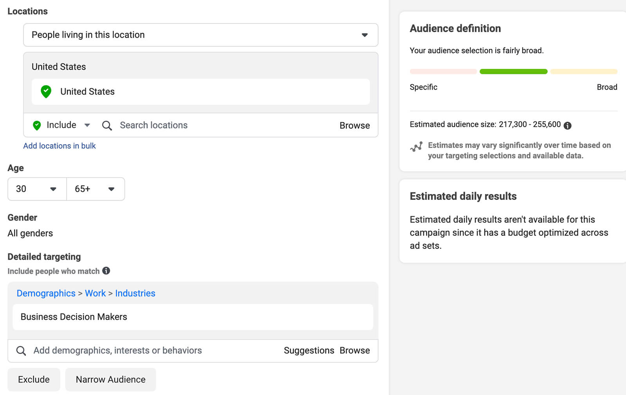
Task: Click the Demographics breadcrumb link
Action: pyautogui.click(x=46, y=293)
